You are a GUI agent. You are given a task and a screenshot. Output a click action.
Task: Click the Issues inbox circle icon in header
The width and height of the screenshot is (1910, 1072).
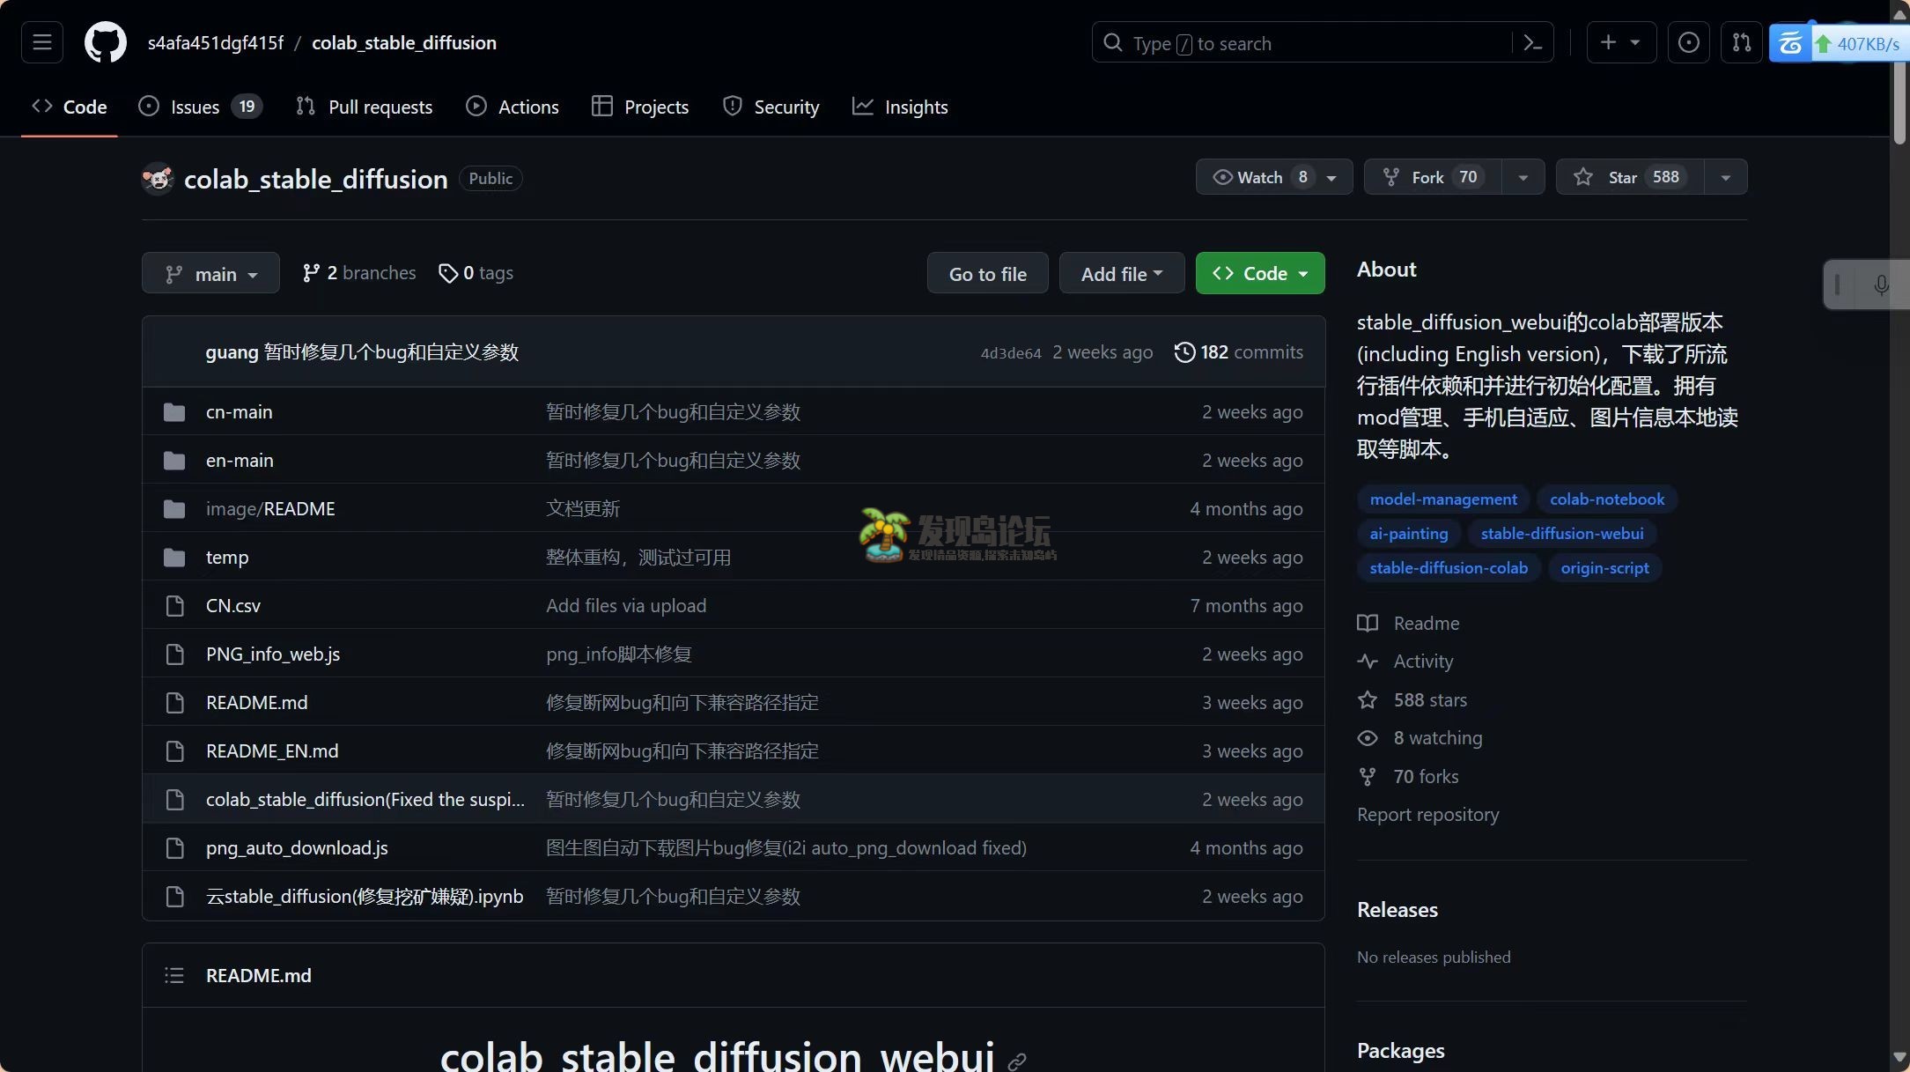point(1689,42)
